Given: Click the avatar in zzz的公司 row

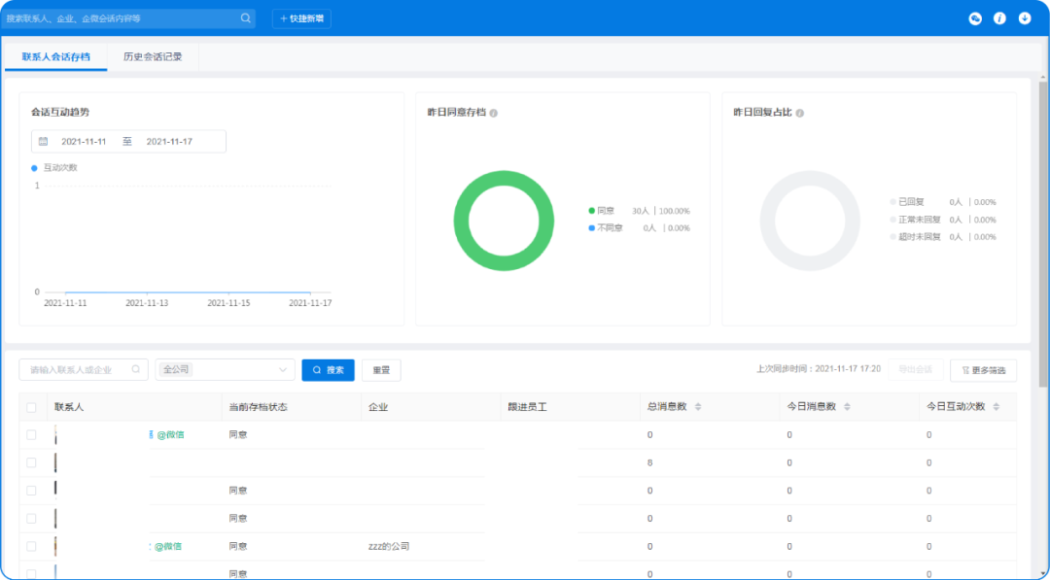Looking at the screenshot, I should [x=55, y=547].
